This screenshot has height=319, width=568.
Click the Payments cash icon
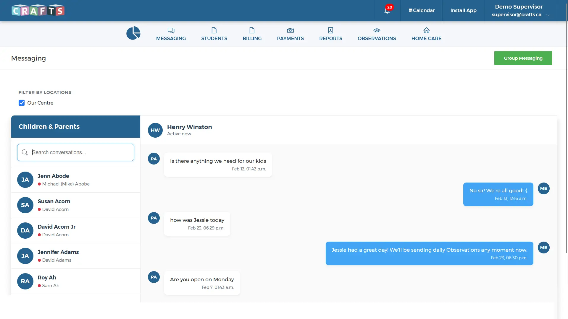(291, 30)
